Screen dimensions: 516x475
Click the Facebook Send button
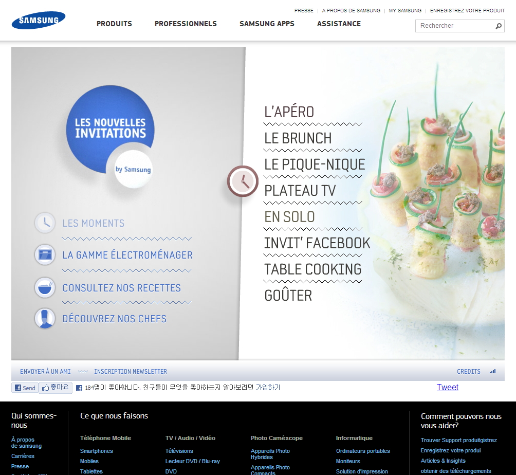25,388
